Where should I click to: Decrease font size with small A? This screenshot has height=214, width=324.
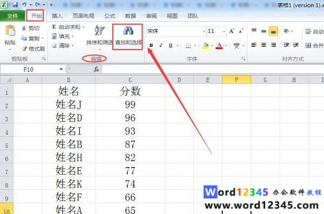point(241,31)
